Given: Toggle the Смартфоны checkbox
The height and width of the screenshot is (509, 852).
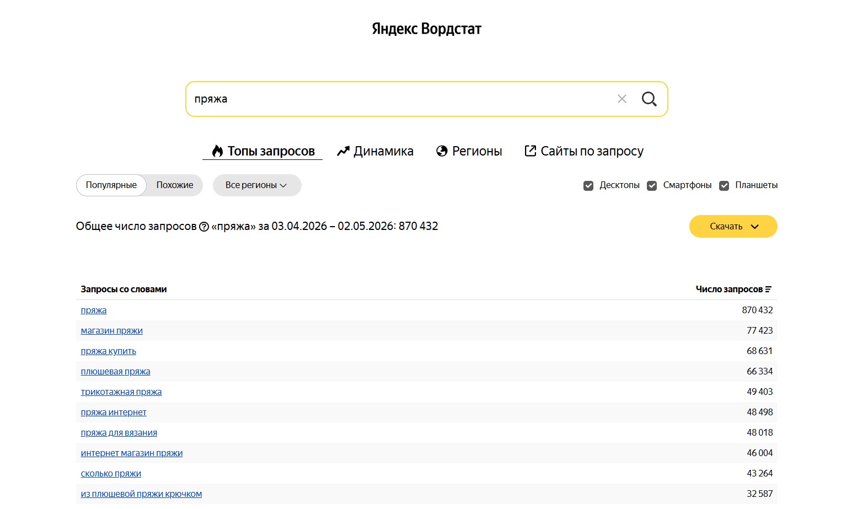Looking at the screenshot, I should click(x=652, y=186).
